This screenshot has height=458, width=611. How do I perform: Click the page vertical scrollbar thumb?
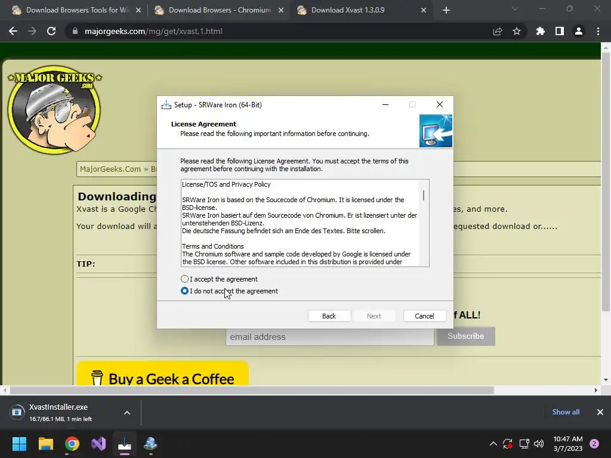point(605,181)
